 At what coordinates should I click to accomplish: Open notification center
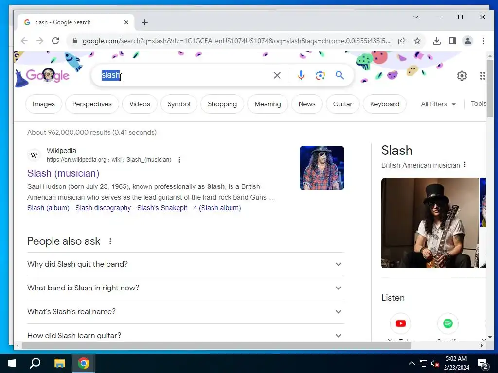(483, 364)
